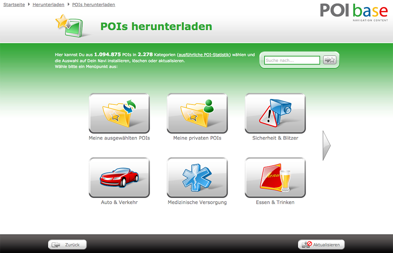The width and height of the screenshot is (393, 253).
Task: Select the Auto & Verkehr red car icon
Action: 119,177
